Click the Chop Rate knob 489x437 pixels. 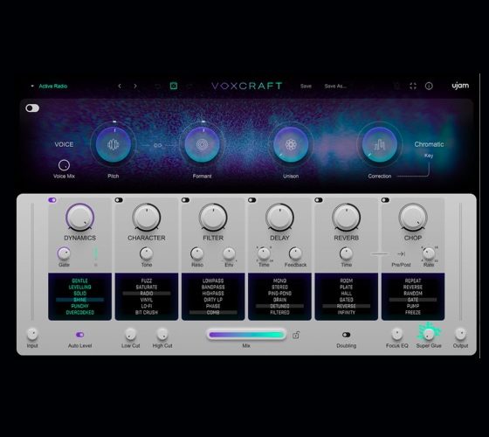click(429, 253)
